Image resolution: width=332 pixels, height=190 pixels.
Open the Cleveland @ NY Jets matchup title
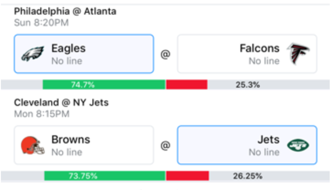pos(61,103)
